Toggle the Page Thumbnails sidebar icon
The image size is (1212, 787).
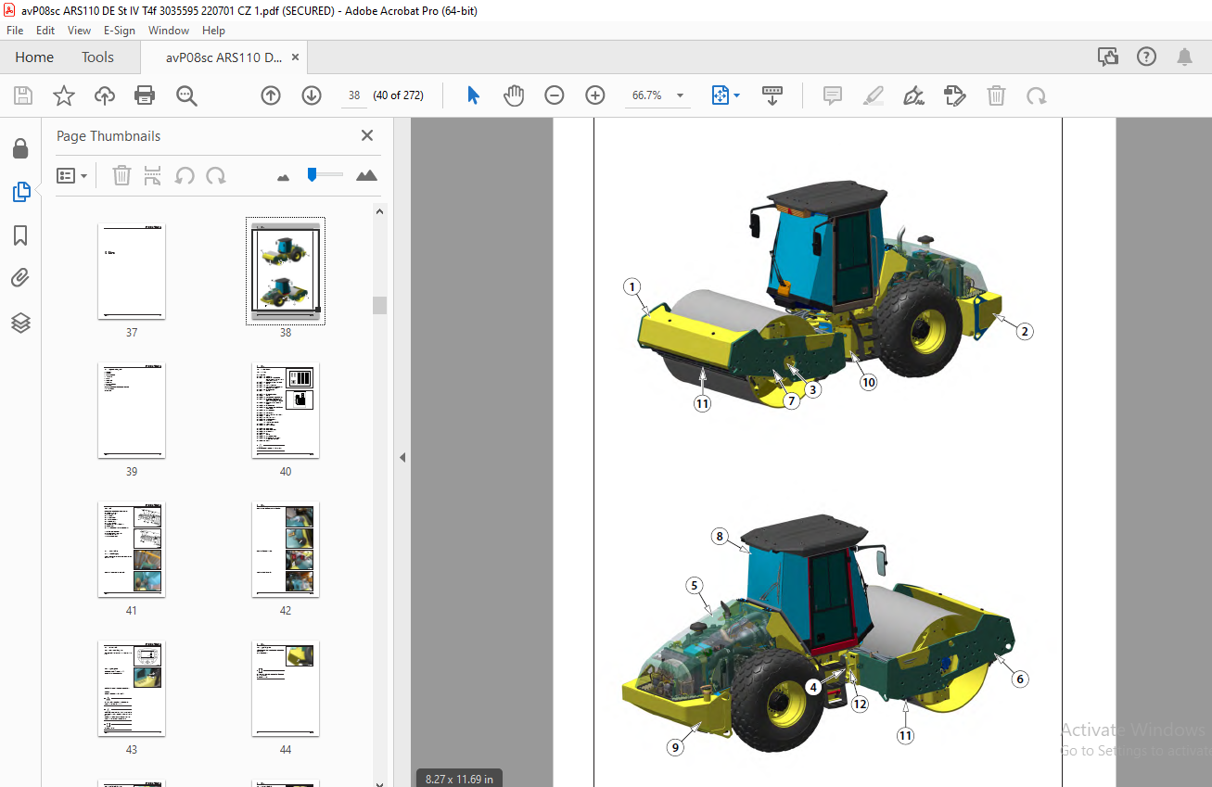point(20,192)
